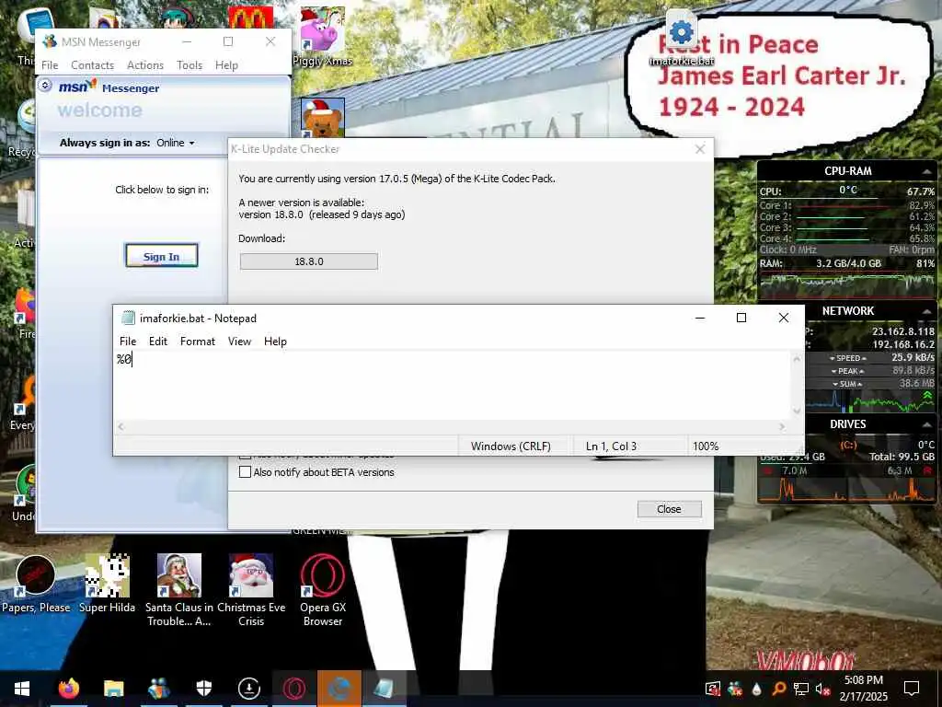Open the Notepad Edit menu
942x707 pixels.
pyautogui.click(x=158, y=341)
